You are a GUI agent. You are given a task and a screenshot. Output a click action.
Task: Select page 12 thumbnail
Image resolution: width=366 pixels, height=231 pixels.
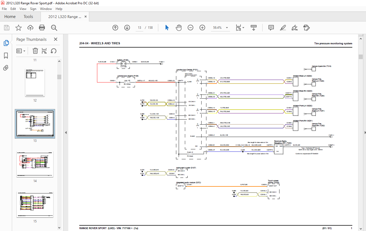(35, 82)
